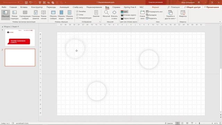The width and height of the screenshot is (222, 125).
Task: Open Образец заметок notes master
Action: click(69, 15)
